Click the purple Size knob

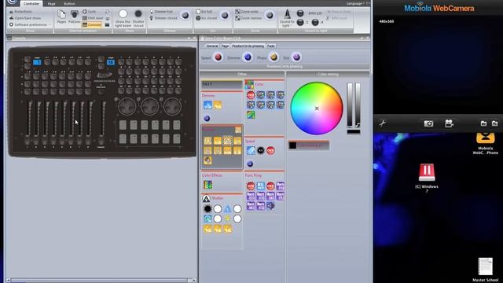pos(296,57)
